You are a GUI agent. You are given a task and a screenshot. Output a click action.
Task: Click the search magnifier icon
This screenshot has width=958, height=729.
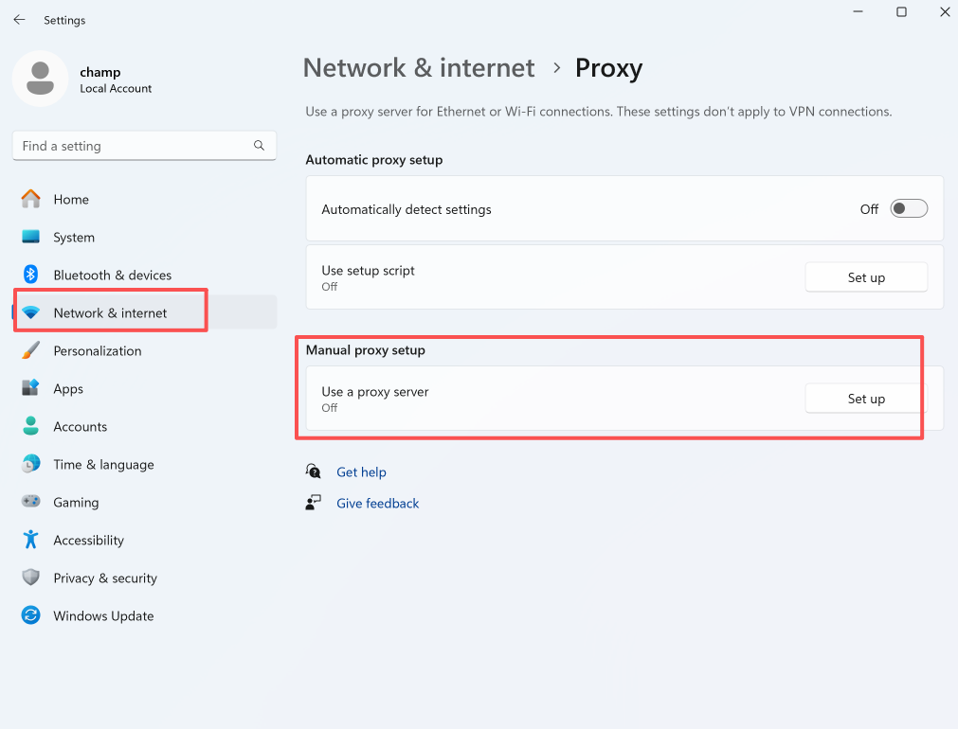click(x=259, y=146)
